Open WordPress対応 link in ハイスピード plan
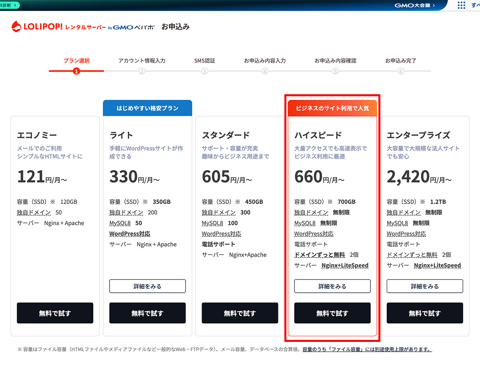 click(x=314, y=234)
